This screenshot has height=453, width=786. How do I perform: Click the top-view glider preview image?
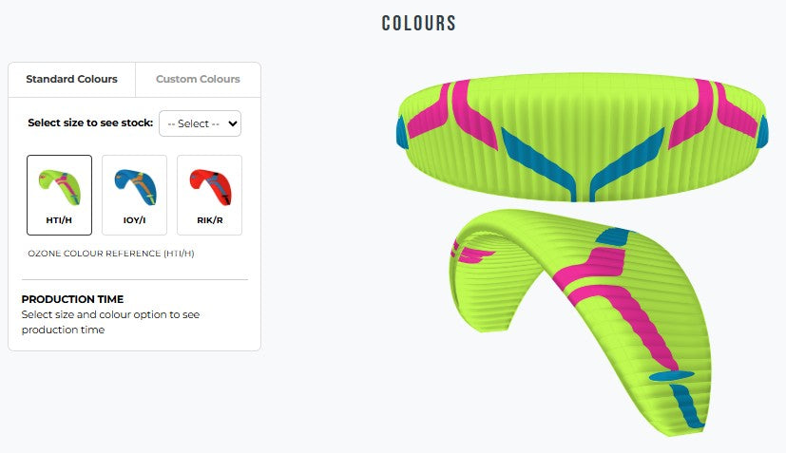(582, 138)
